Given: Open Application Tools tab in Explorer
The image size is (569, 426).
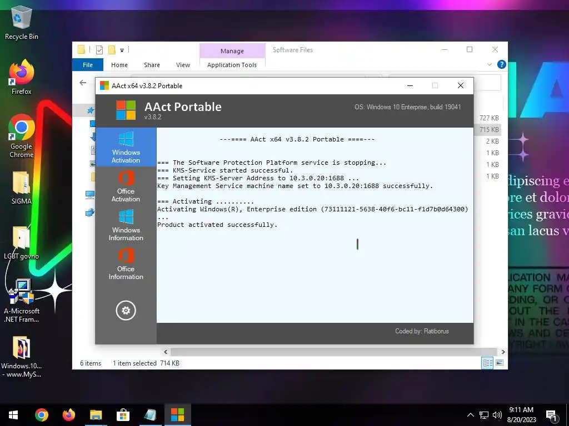Looking at the screenshot, I should click(x=232, y=65).
